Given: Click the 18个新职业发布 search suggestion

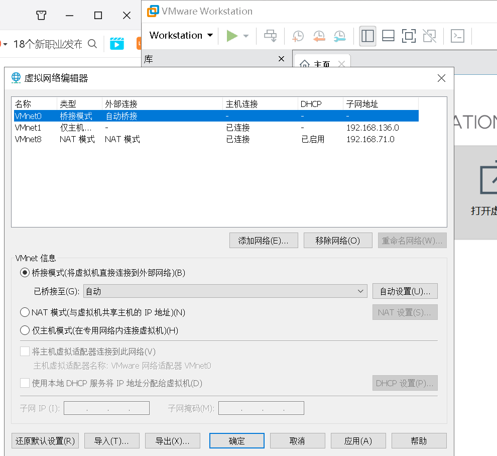Looking at the screenshot, I should [x=48, y=44].
